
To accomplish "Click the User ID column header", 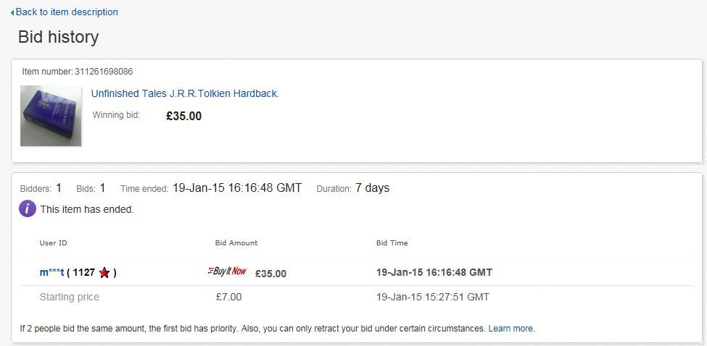I will pyautogui.click(x=53, y=243).
